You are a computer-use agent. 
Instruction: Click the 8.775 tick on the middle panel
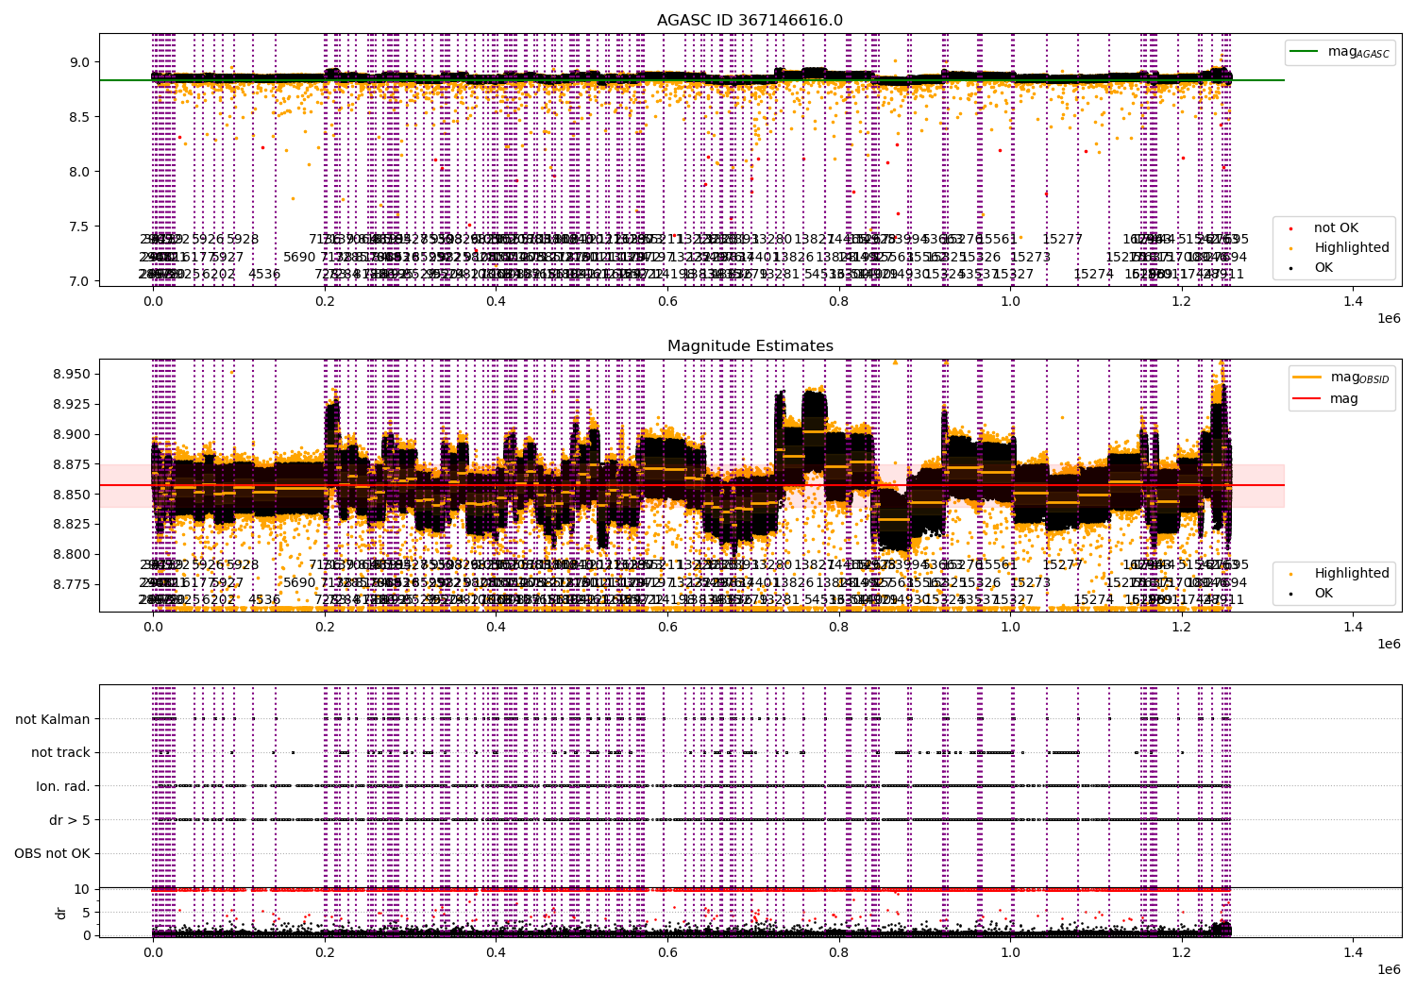[x=73, y=584]
